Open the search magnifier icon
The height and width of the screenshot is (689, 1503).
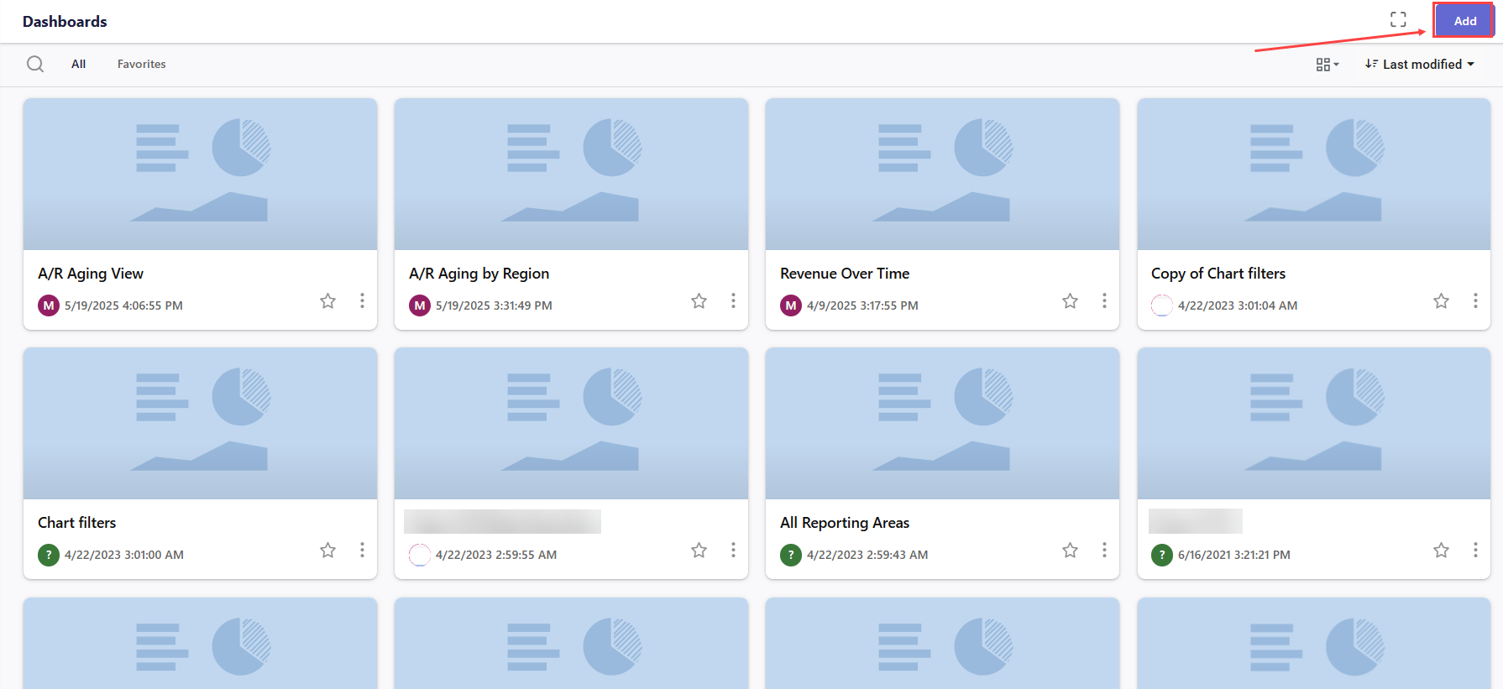35,64
